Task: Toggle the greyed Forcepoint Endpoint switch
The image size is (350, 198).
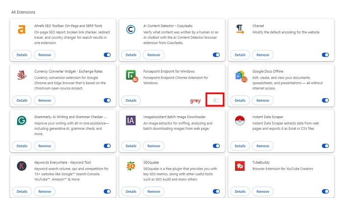Action: pyautogui.click(x=216, y=100)
